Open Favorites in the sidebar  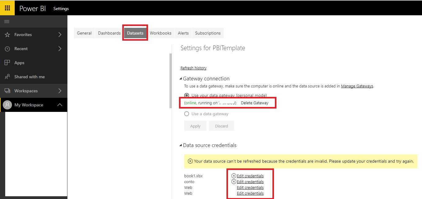tap(34, 35)
